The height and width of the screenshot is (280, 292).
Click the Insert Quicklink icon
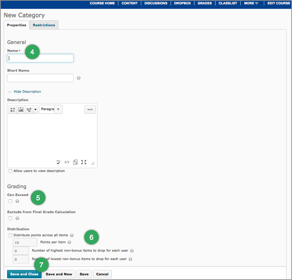coord(29,110)
